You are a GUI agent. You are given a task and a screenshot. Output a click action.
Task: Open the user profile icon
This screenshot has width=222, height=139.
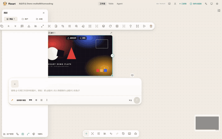coord(175,4)
